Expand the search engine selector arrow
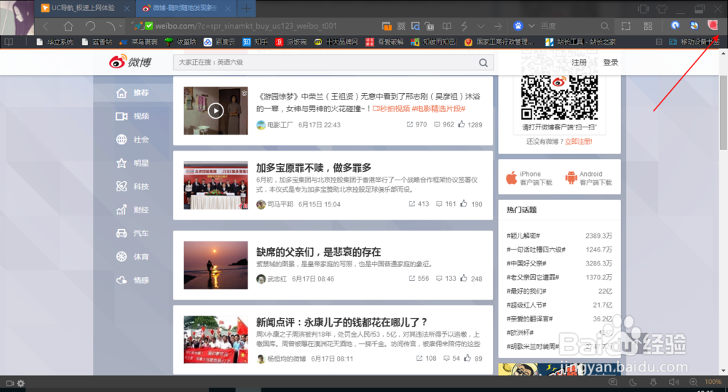 531,26
